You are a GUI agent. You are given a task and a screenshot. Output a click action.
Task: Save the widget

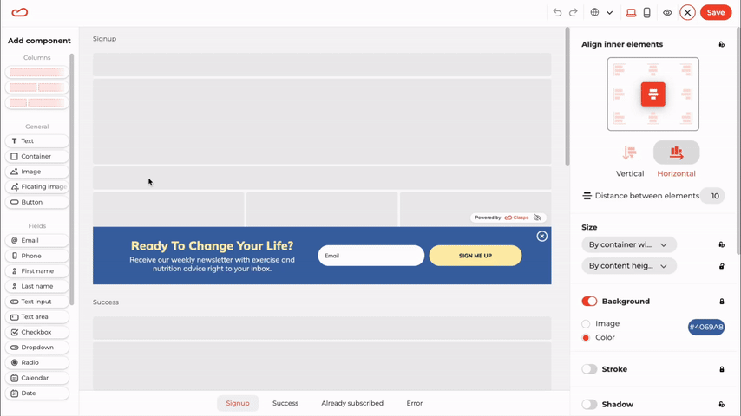[x=716, y=13]
